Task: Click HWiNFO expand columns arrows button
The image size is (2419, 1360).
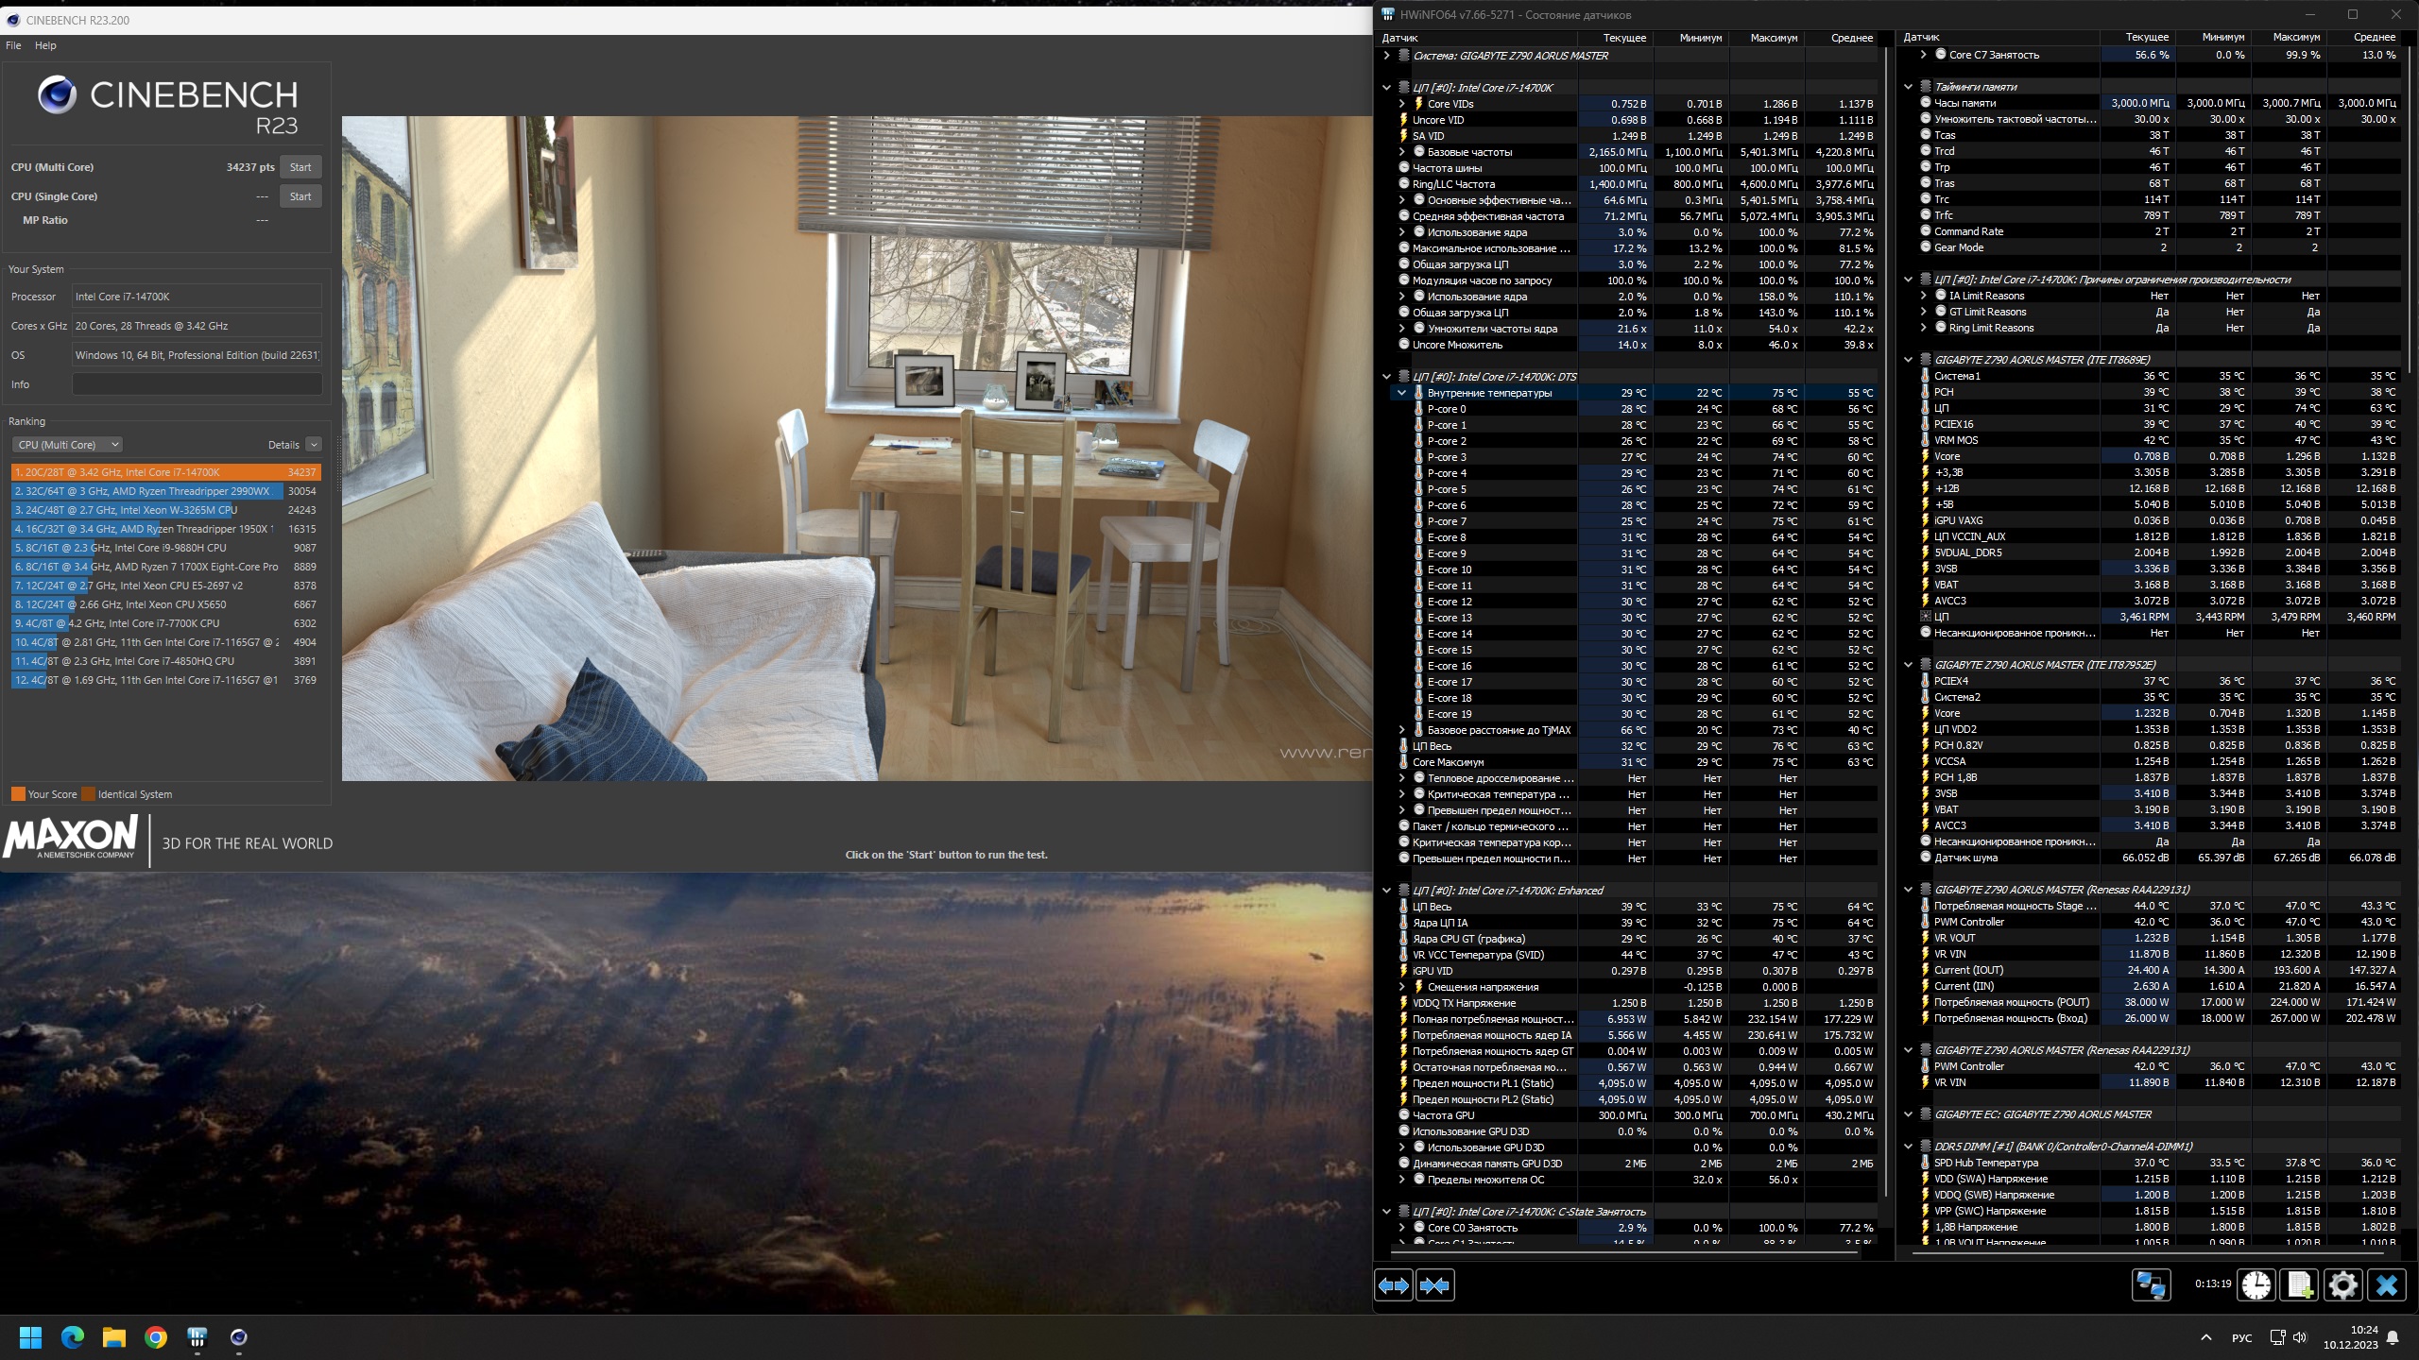Action: coord(1394,1285)
